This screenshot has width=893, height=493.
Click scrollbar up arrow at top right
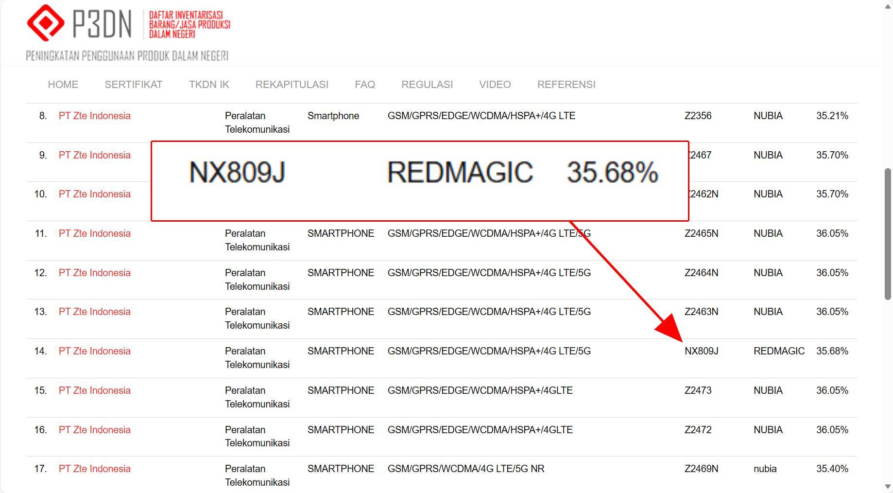pyautogui.click(x=887, y=7)
